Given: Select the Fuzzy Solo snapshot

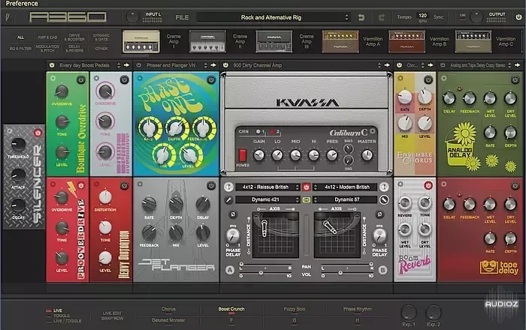Looking at the screenshot, I should tap(295, 309).
